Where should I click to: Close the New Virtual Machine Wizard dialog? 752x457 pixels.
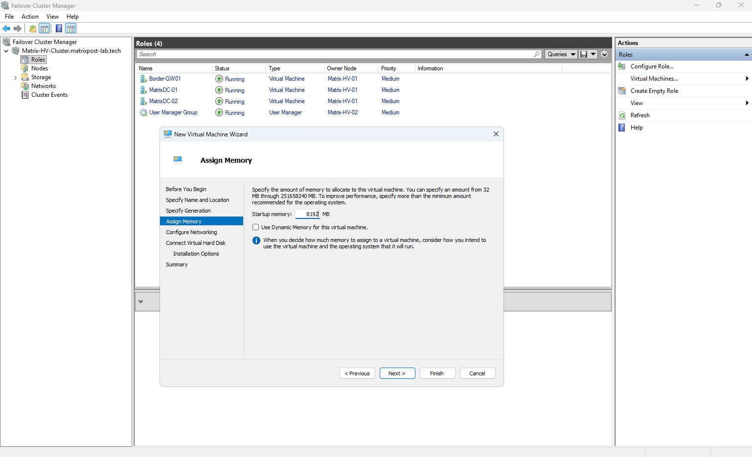point(496,134)
